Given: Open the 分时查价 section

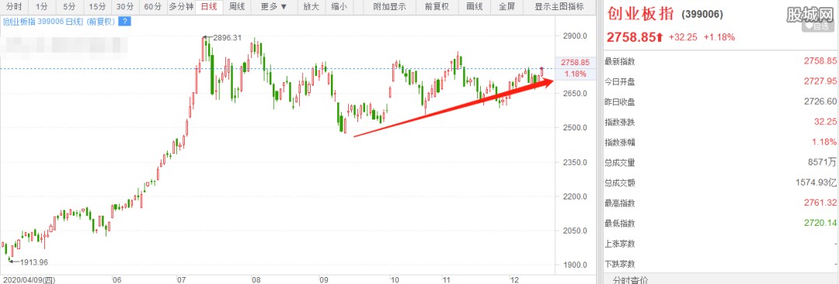Looking at the screenshot, I should (630, 279).
